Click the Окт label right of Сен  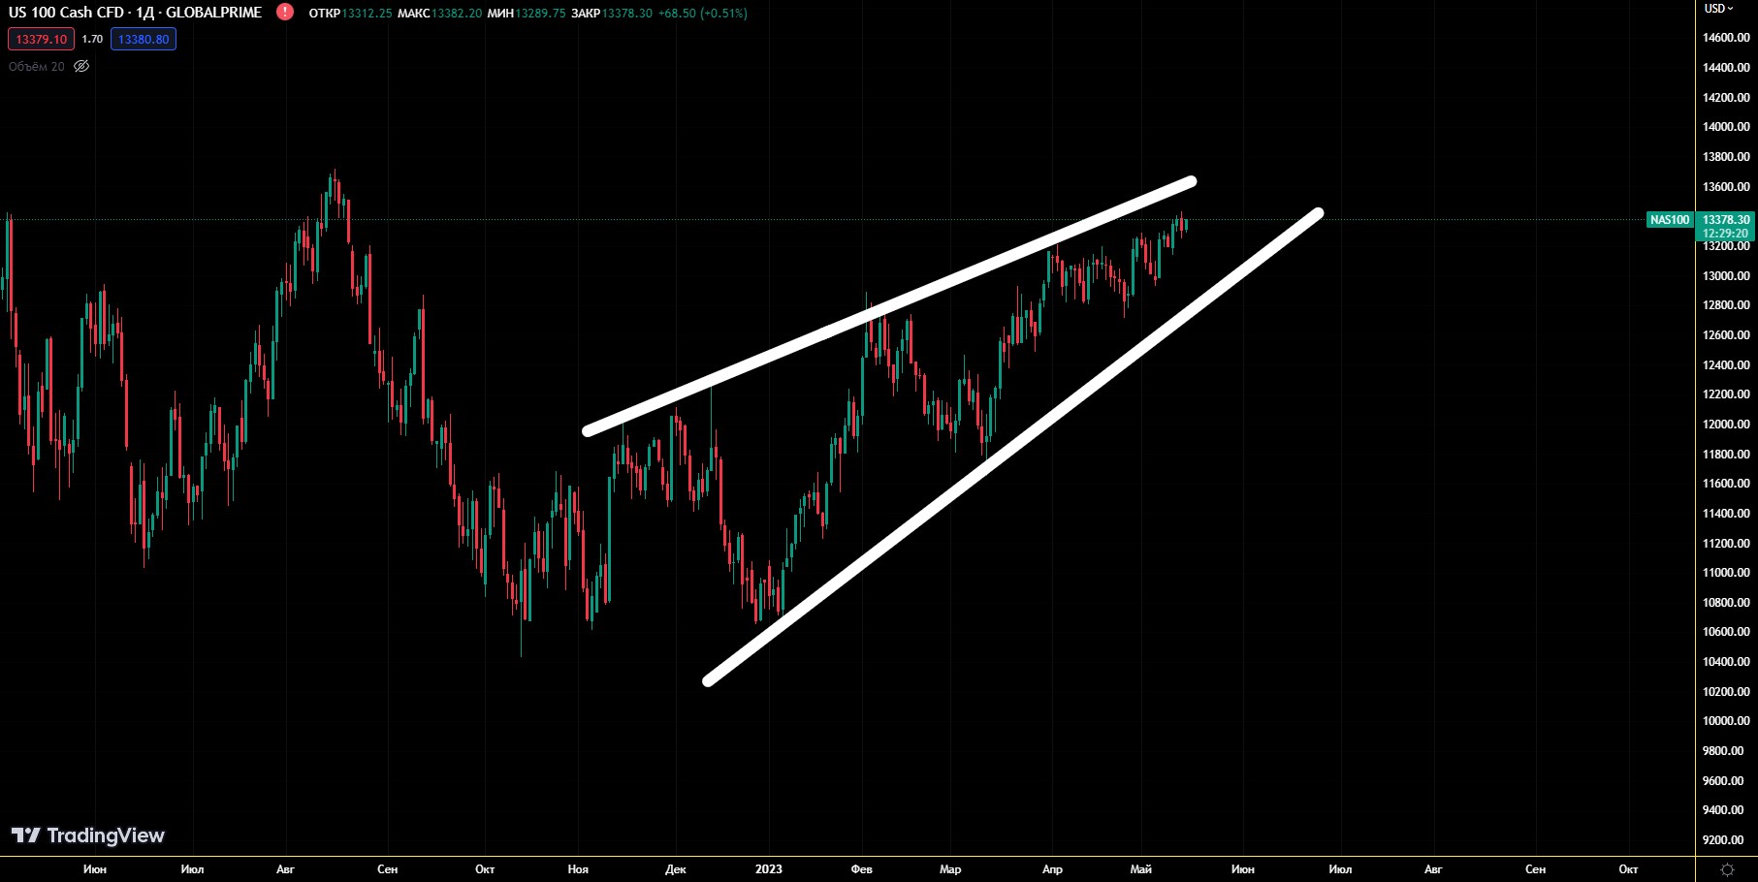pos(1628,869)
